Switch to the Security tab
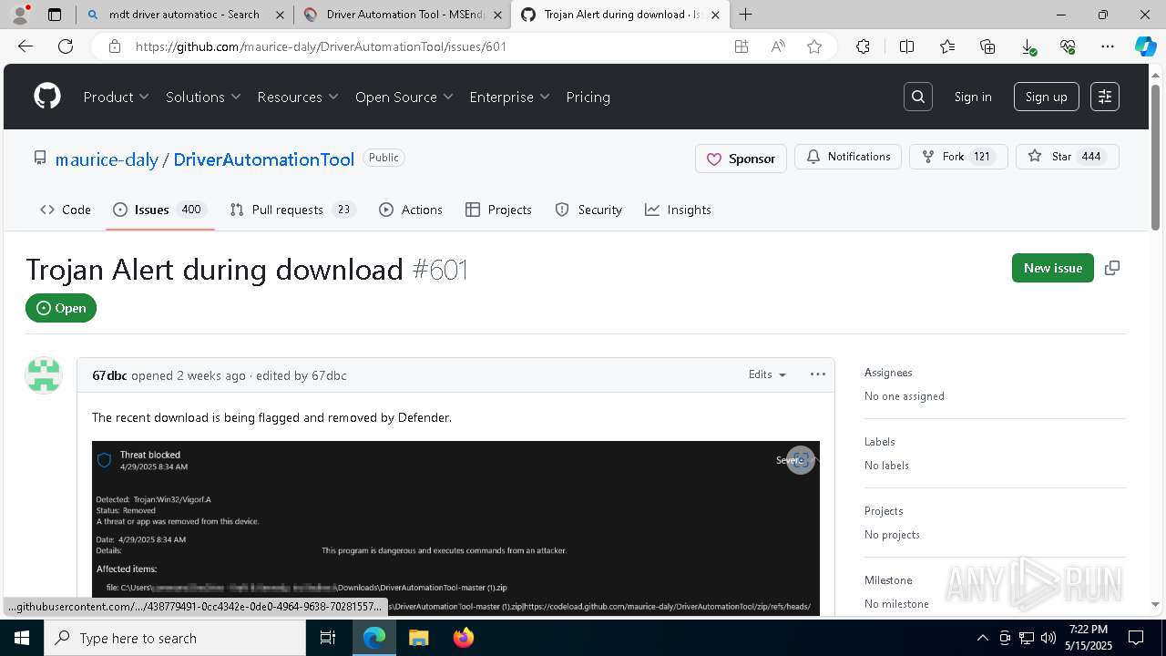Screen dimensions: 1166x656 click(x=588, y=210)
